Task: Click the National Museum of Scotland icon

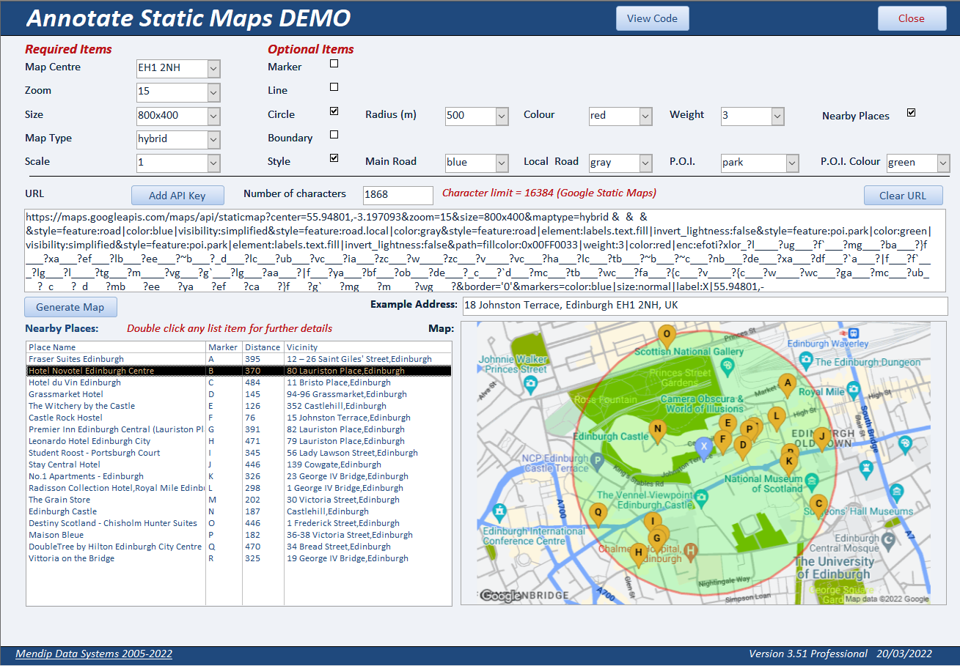Action: point(811,481)
